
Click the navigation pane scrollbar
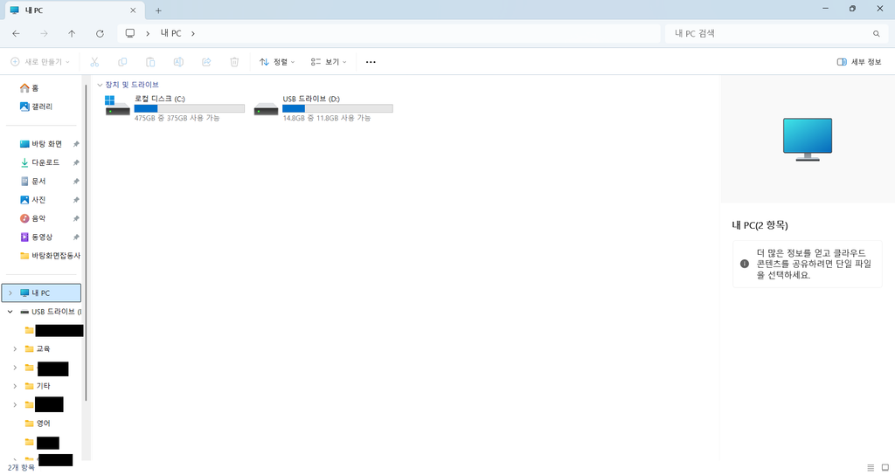coord(87,243)
